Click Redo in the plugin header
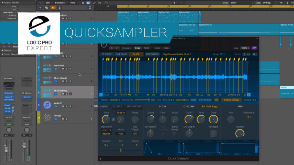The width and height of the screenshot is (294, 165). (166, 48)
